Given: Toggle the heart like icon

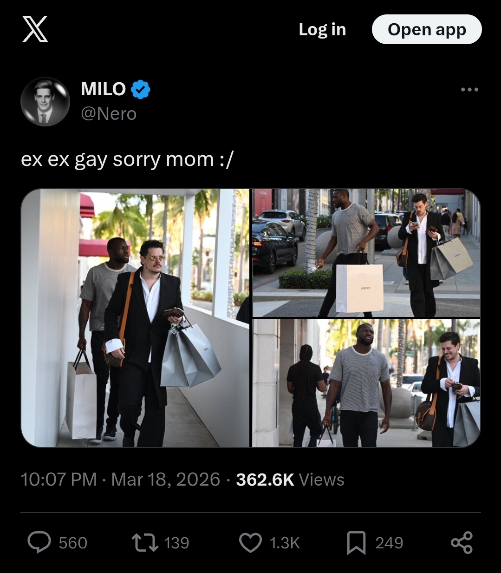Looking at the screenshot, I should (250, 542).
